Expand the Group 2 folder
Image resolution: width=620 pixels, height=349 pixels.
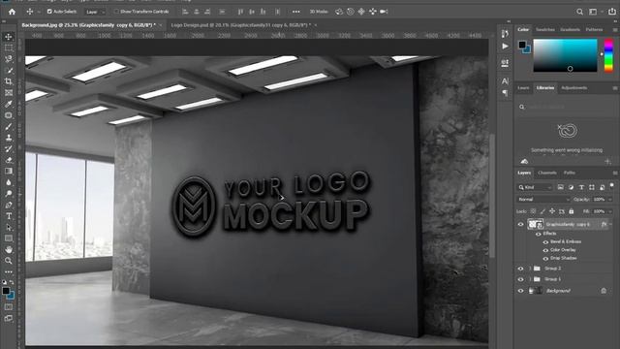[530, 269]
